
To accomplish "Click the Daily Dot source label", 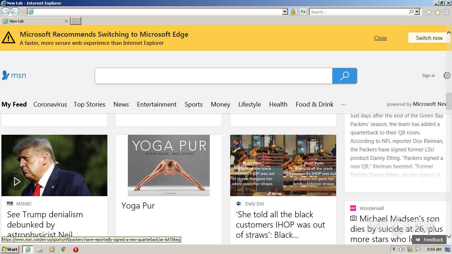I will [x=255, y=204].
